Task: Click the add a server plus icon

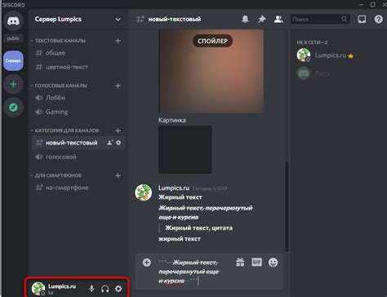Action: [13, 84]
